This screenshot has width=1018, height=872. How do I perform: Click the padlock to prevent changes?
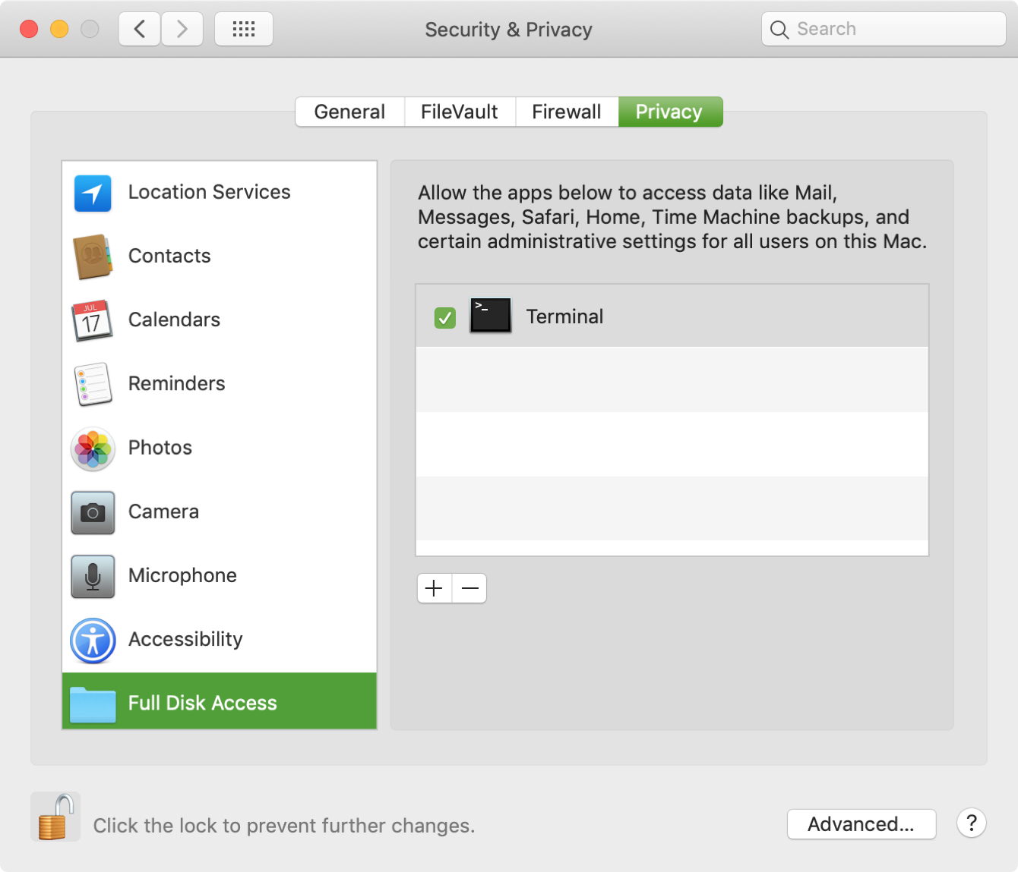tap(55, 817)
